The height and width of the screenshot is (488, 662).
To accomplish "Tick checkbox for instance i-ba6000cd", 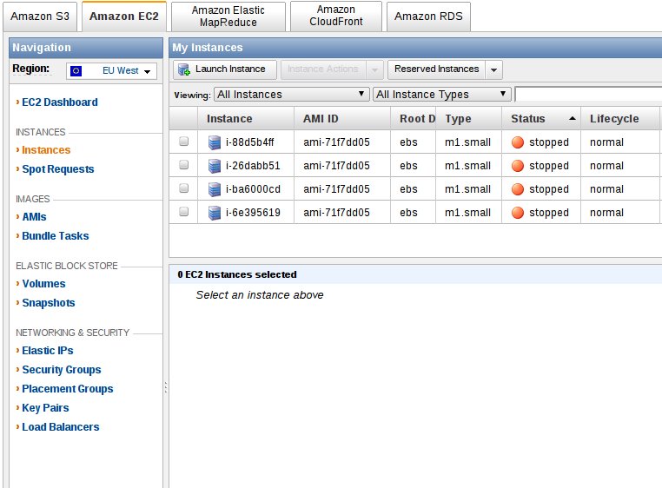I will point(183,188).
